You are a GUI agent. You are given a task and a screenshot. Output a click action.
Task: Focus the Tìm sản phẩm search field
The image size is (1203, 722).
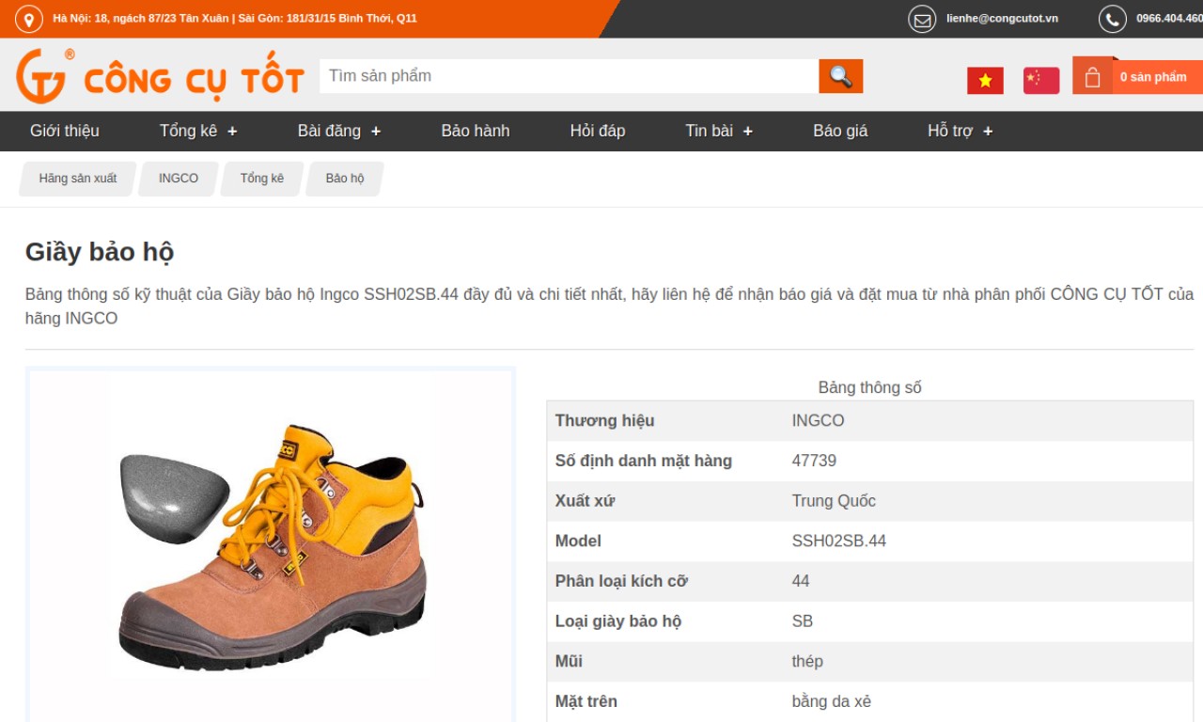pyautogui.click(x=569, y=76)
